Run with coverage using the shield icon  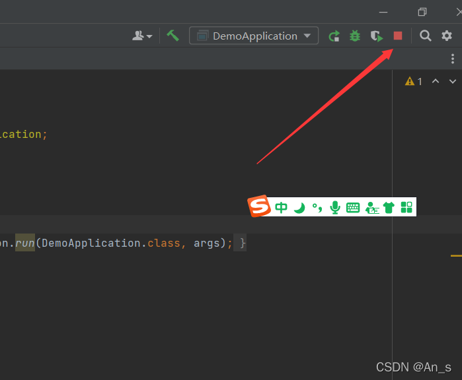pos(377,36)
